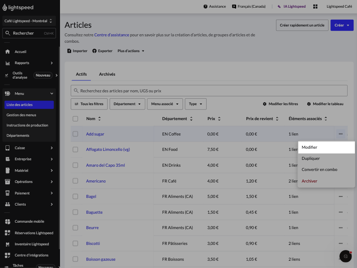Click the Entreprise icon
The height and width of the screenshot is (268, 357).
point(8,159)
